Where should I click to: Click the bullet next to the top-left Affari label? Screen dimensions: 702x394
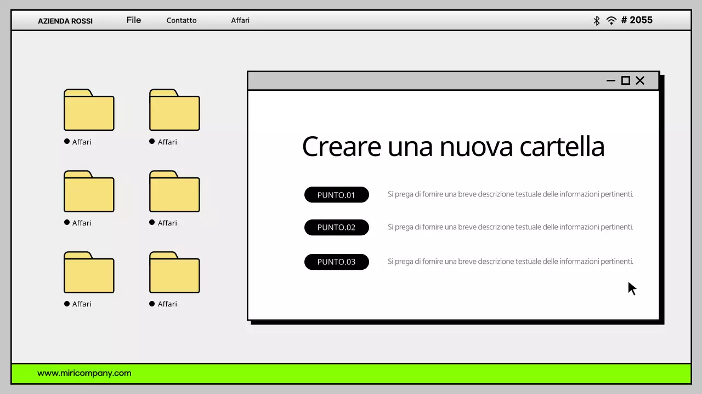67,141
